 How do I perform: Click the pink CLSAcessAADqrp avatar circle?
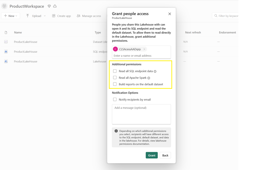[115, 49]
